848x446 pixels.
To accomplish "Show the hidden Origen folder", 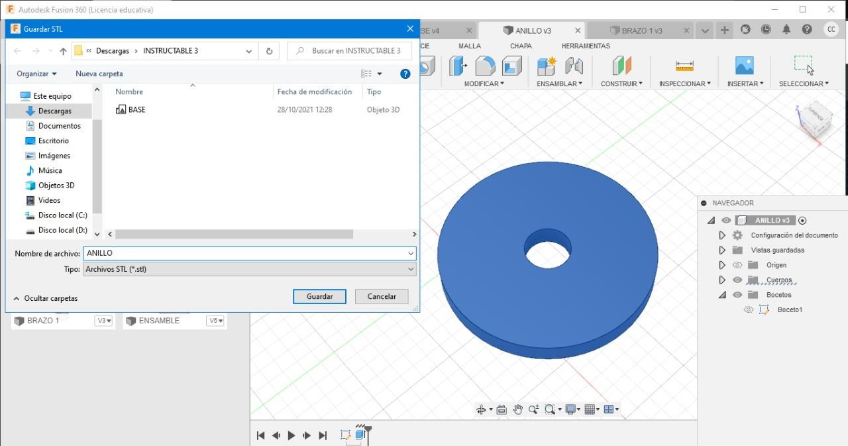I will pos(737,265).
